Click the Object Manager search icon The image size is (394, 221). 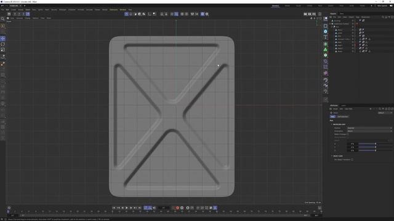click(383, 17)
